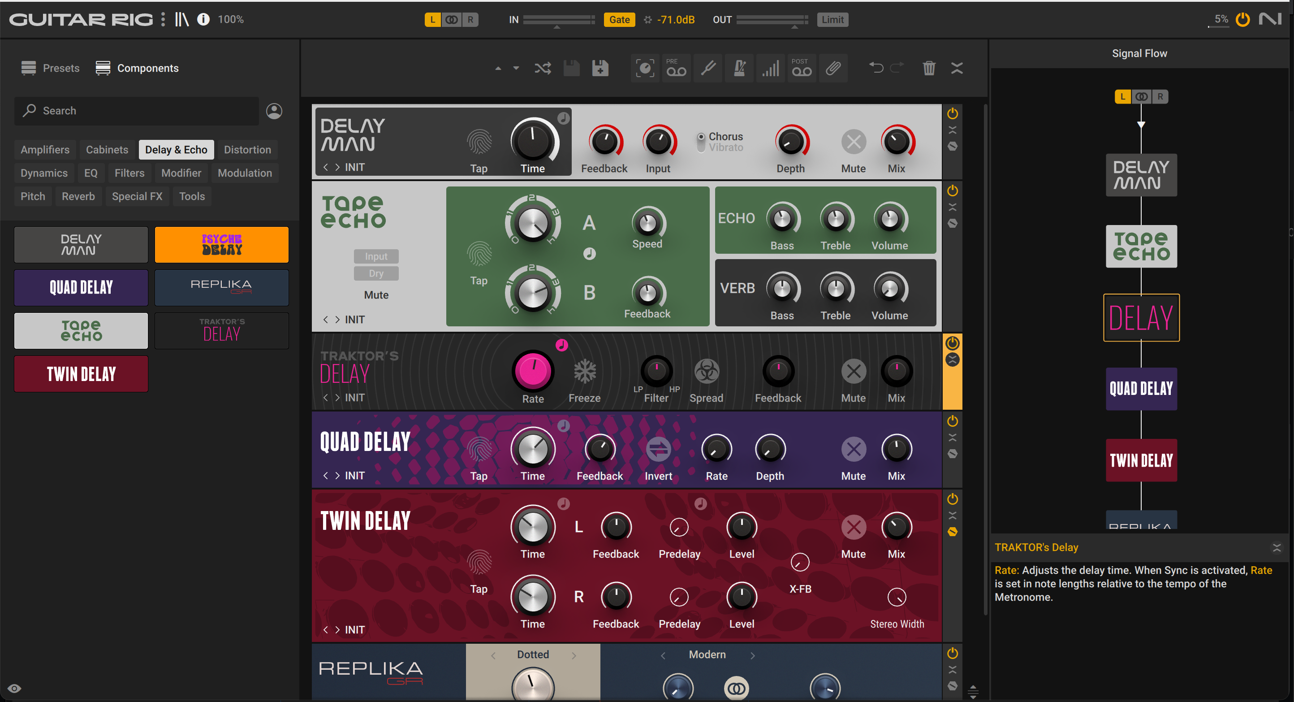Click the Filters category button

(129, 172)
